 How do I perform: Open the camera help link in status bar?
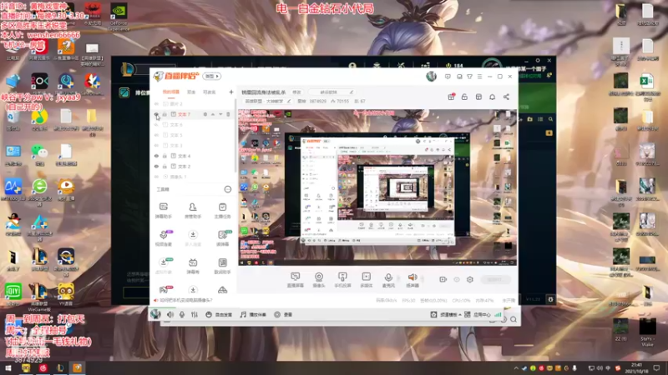pos(185,300)
